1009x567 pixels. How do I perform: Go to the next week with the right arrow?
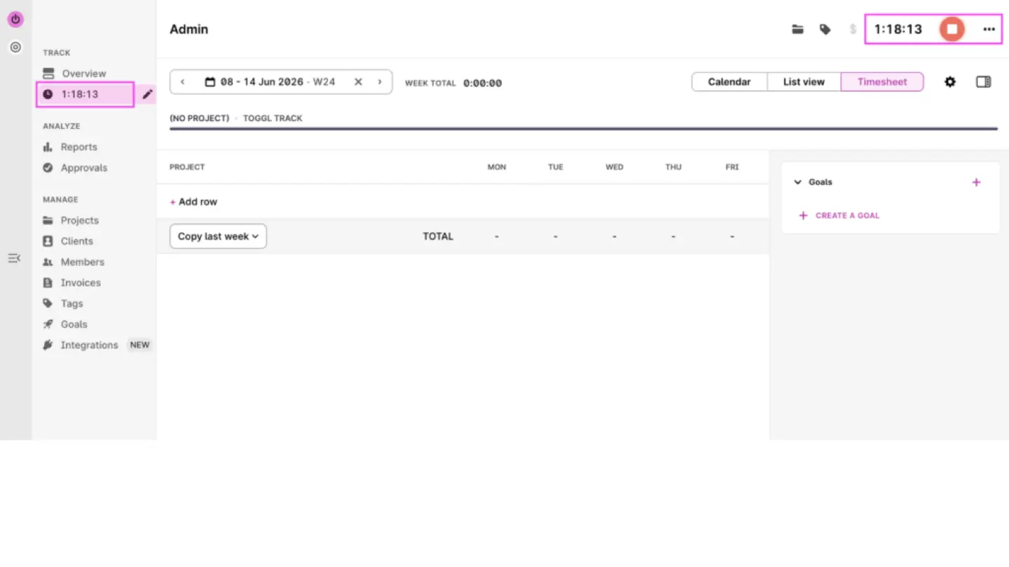(x=380, y=82)
